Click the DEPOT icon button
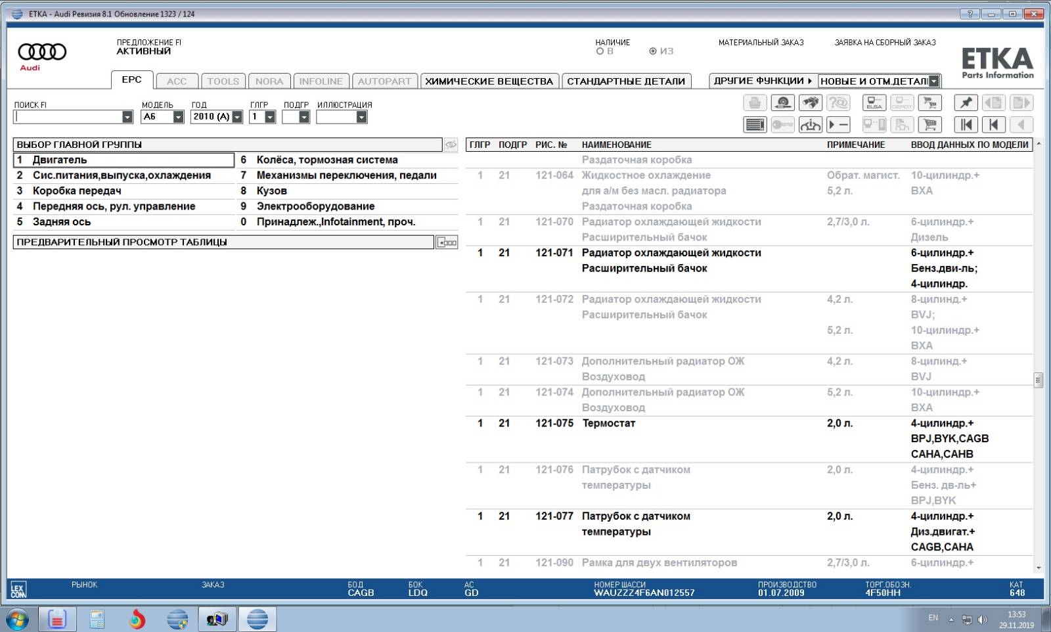 pyautogui.click(x=902, y=103)
